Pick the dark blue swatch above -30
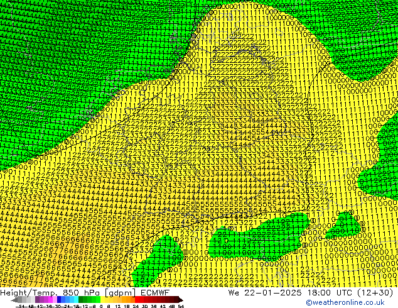This screenshot has height=308, width=398. click(59, 299)
